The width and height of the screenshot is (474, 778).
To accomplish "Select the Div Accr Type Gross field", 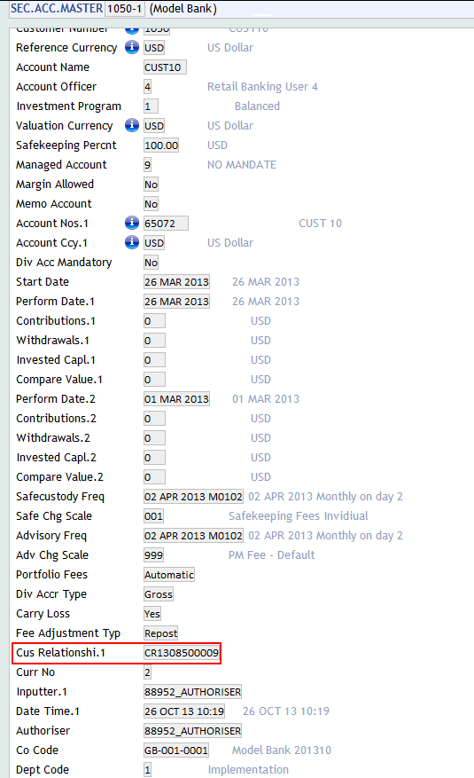I will coord(159,594).
